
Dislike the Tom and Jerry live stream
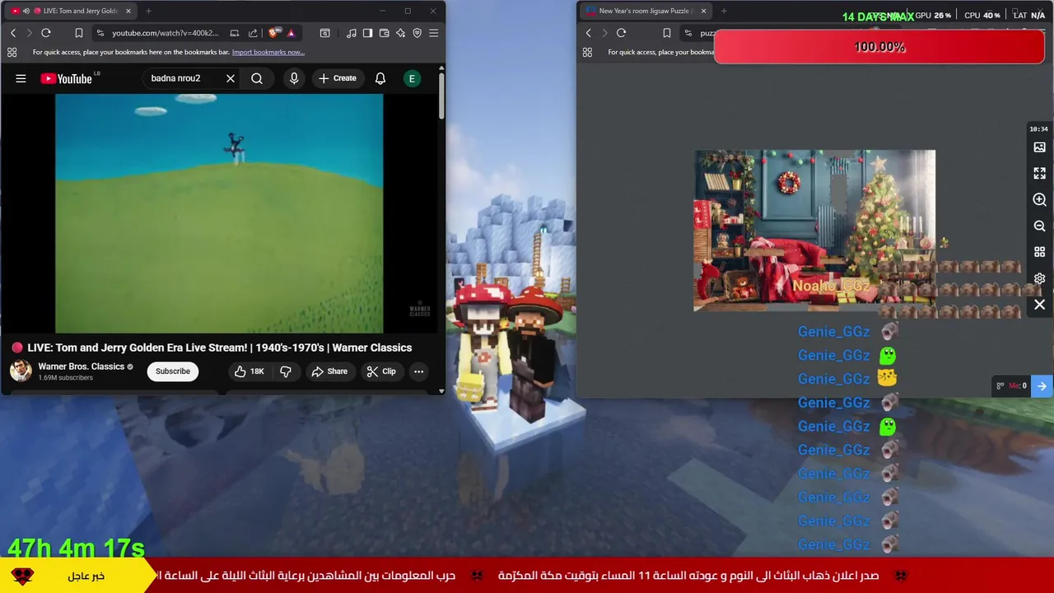tap(286, 371)
